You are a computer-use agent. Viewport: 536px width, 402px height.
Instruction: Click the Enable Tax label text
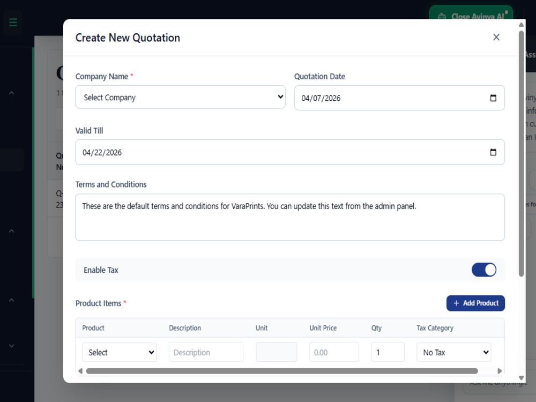(101, 270)
